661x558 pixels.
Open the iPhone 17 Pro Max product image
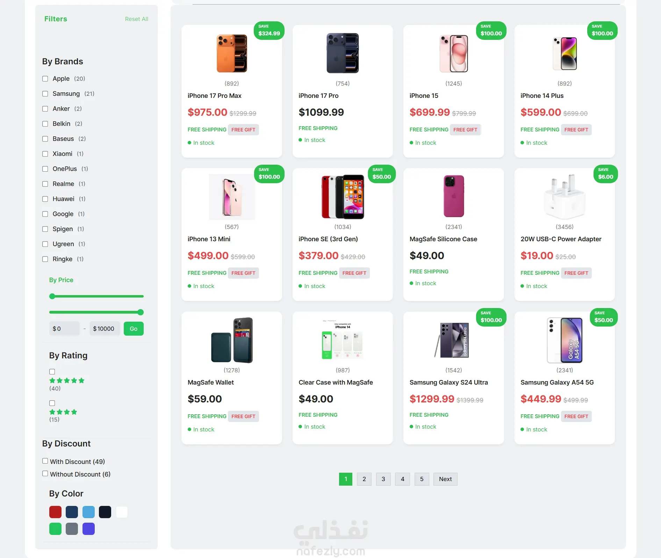point(232,53)
